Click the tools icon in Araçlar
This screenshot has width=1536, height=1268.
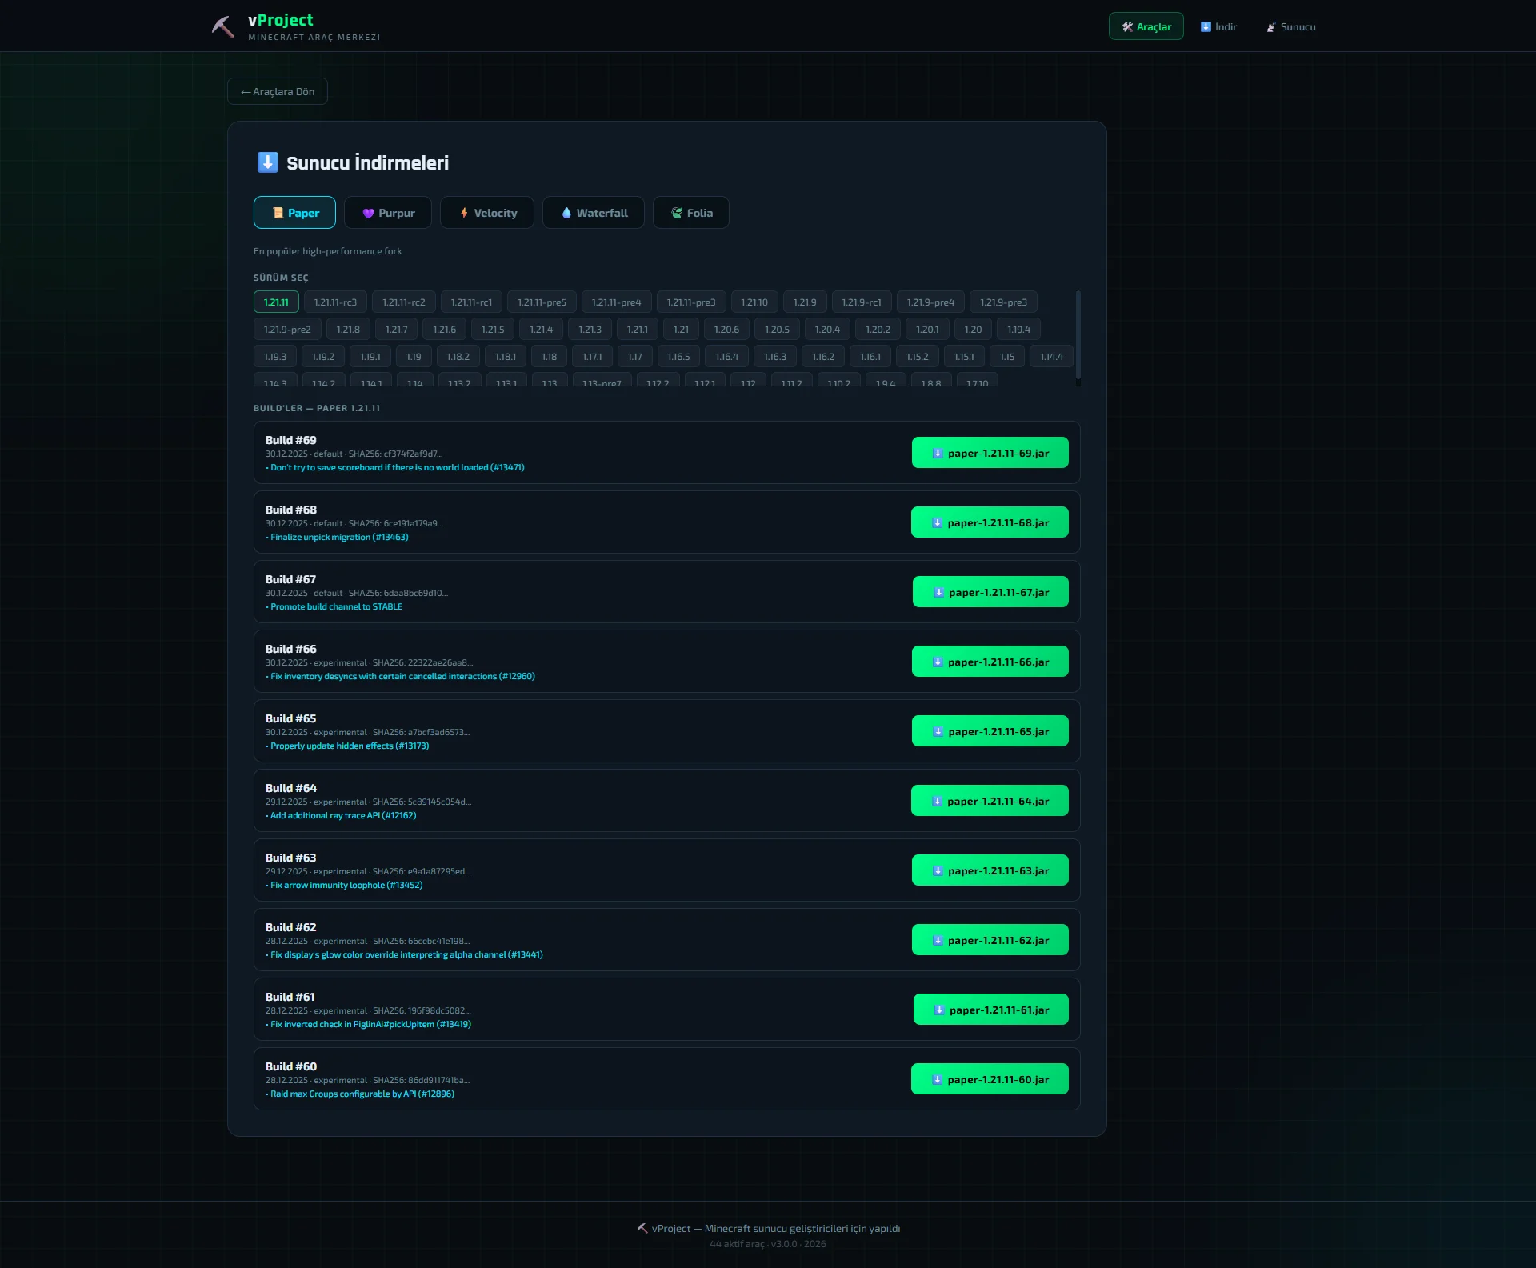pyautogui.click(x=1127, y=26)
